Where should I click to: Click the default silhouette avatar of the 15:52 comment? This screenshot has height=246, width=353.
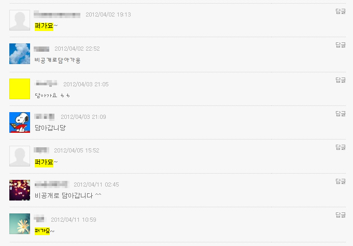(20, 156)
